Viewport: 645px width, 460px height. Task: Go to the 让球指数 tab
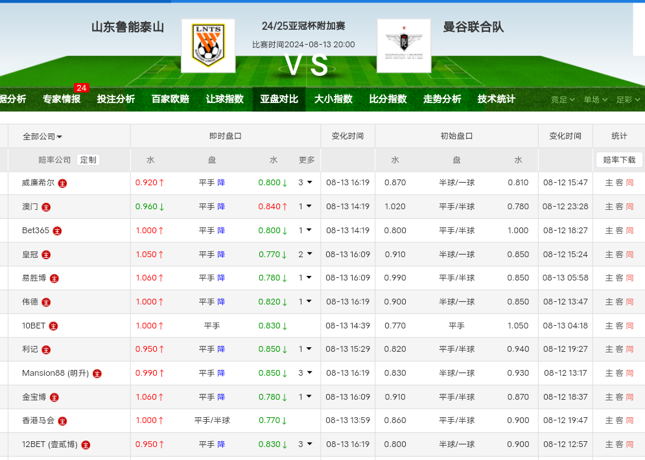point(224,99)
